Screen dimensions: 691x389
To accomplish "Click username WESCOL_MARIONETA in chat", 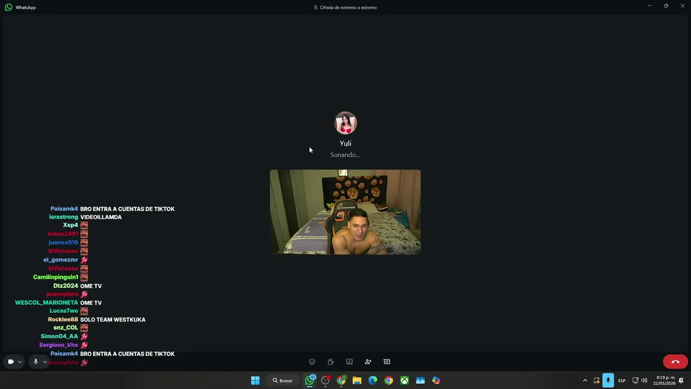I will (46, 303).
